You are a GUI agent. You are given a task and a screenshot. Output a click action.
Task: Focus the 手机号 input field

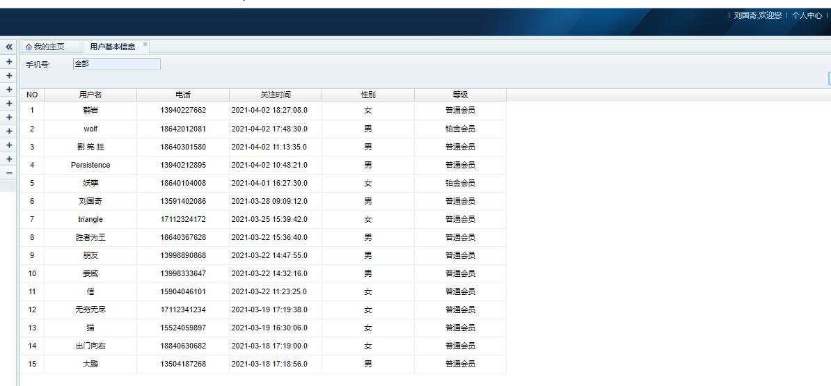(x=116, y=64)
